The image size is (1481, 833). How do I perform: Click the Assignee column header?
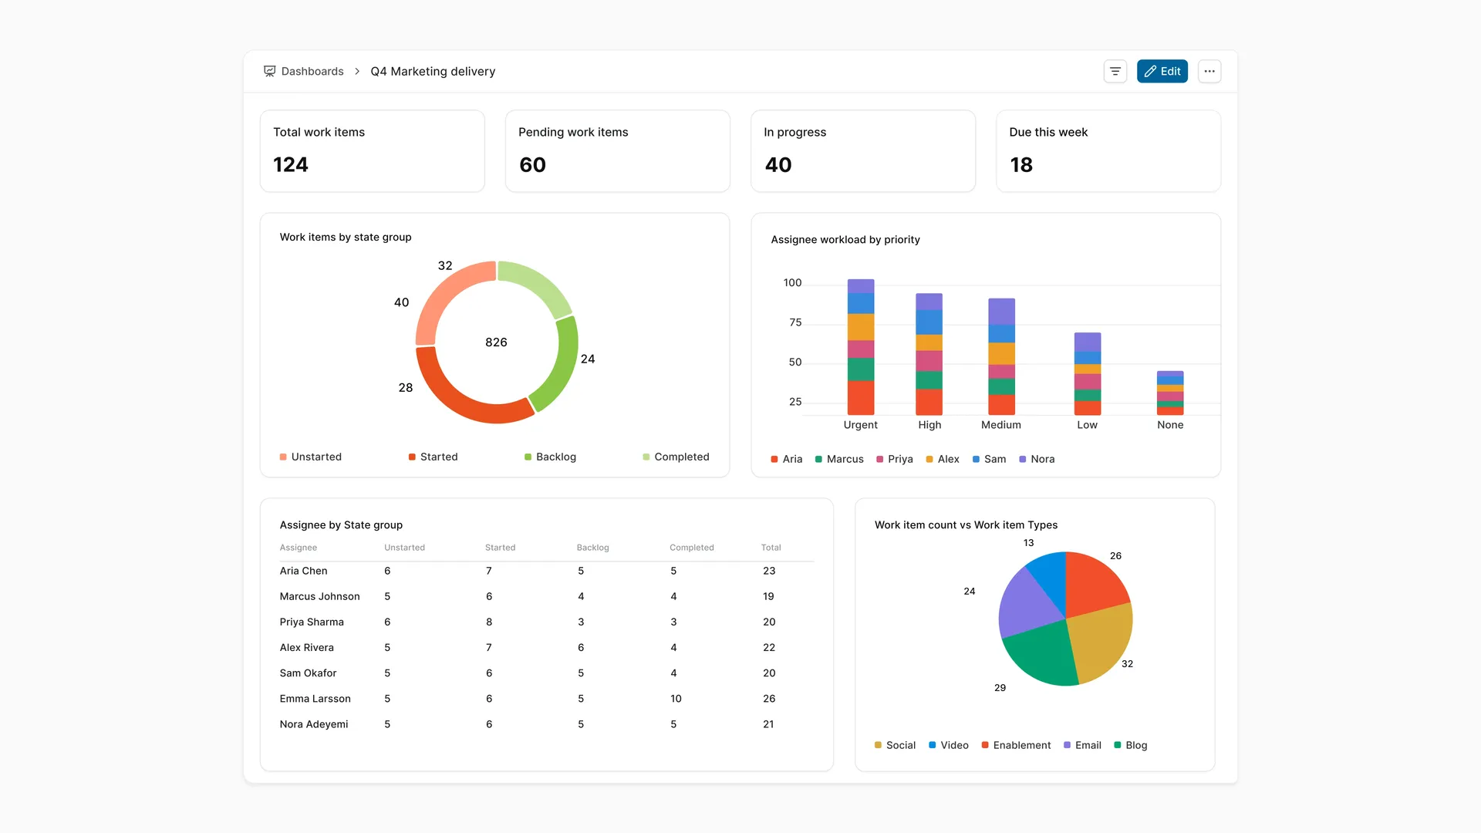coord(299,548)
